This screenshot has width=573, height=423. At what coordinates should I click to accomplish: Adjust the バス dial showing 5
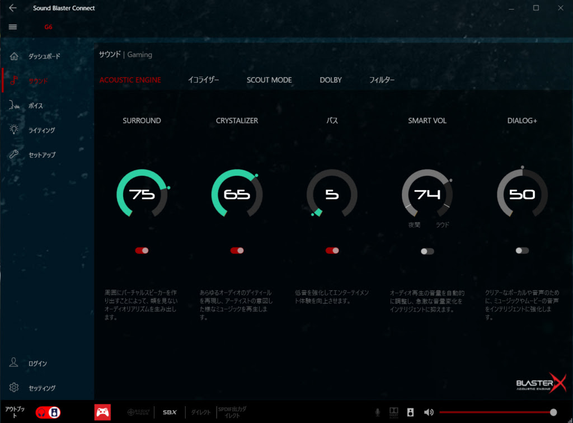332,194
